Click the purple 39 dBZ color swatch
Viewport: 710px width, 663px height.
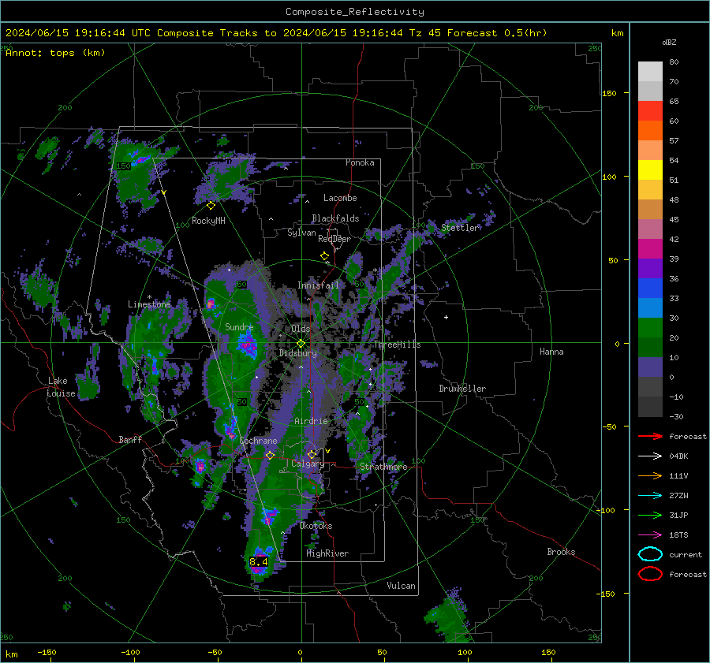pos(650,268)
